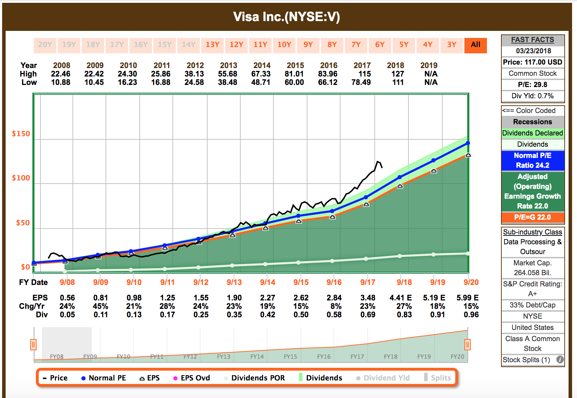This screenshot has height=398, width=577.
Task: Click the left timeline slider handle
Action: pos(33,345)
